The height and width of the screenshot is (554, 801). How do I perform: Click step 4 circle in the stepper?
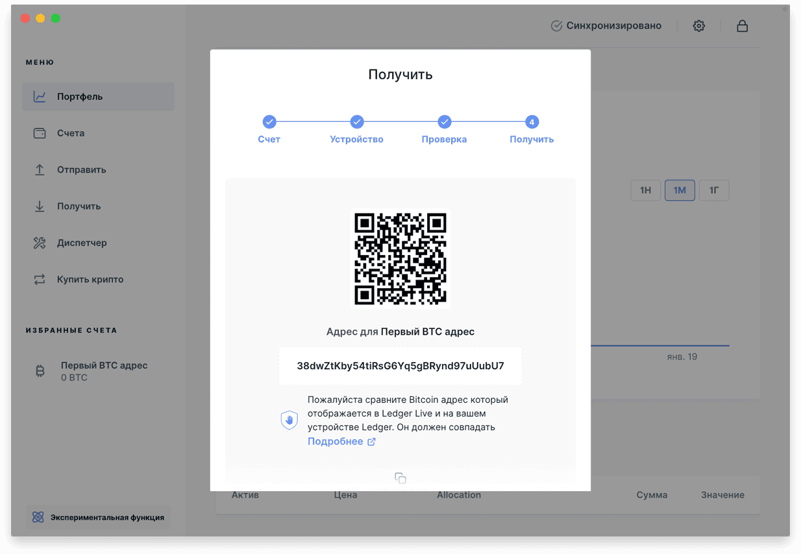pyautogui.click(x=532, y=121)
